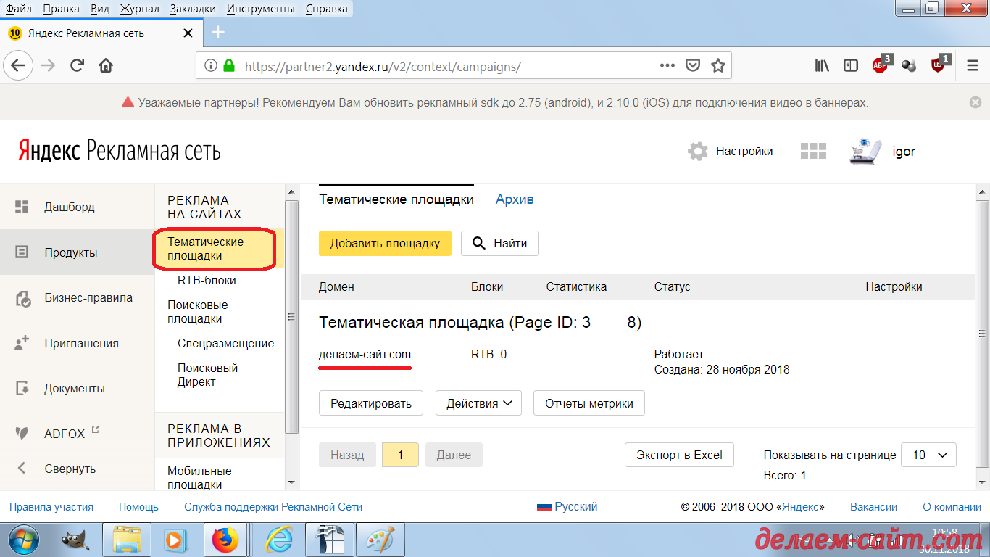
Task: Open RTB-блоки in the side menu
Action: pyautogui.click(x=207, y=280)
